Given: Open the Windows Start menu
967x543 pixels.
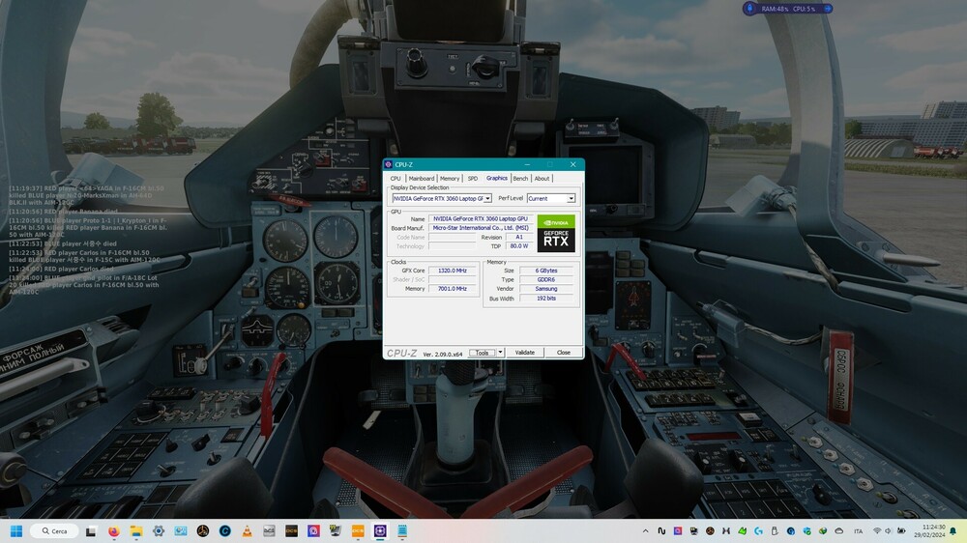Looking at the screenshot, I should pos(16,530).
